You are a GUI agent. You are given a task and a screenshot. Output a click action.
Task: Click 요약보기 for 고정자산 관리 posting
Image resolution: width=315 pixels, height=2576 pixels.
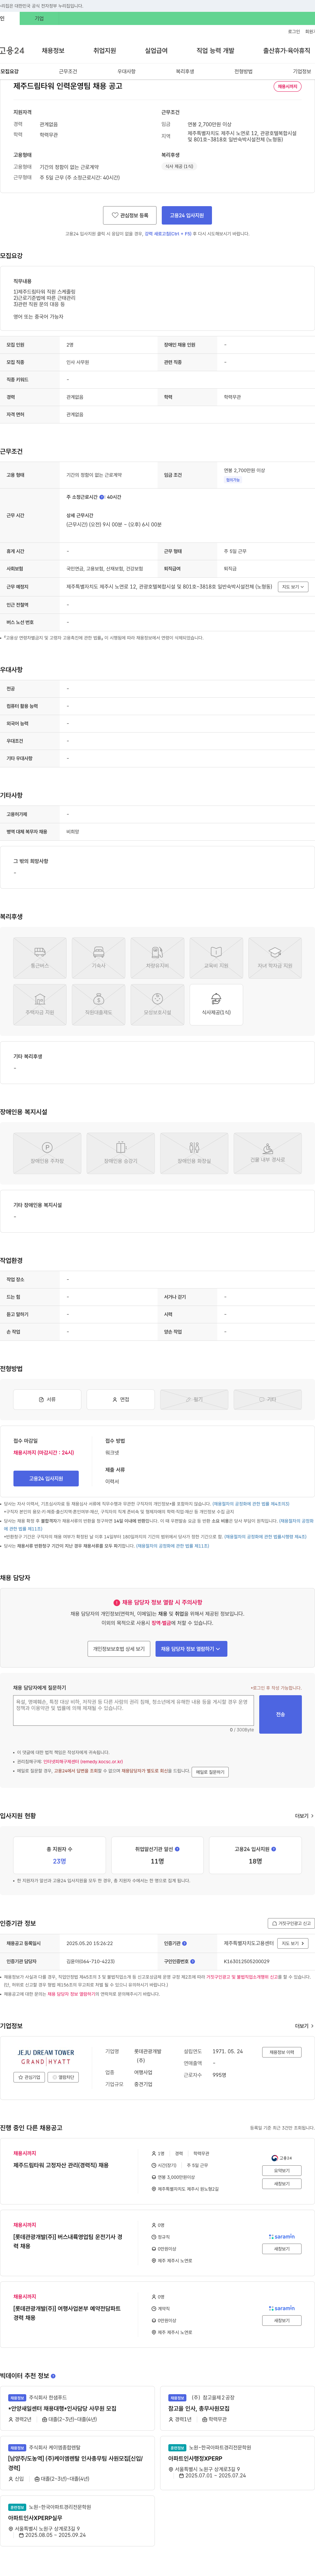pyautogui.click(x=282, y=2171)
